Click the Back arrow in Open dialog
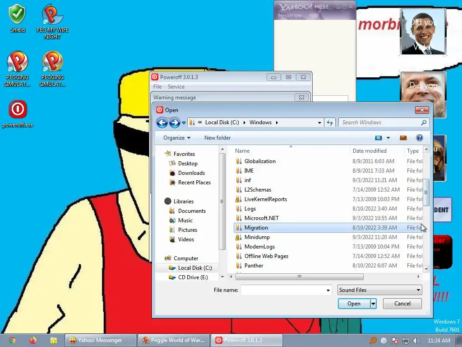Viewport: 462px width, 347px height. tap(162, 122)
